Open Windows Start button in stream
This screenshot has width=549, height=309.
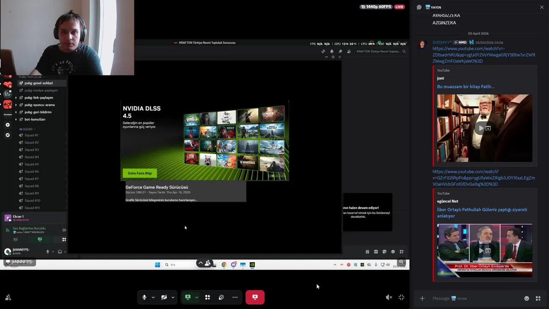(x=157, y=265)
